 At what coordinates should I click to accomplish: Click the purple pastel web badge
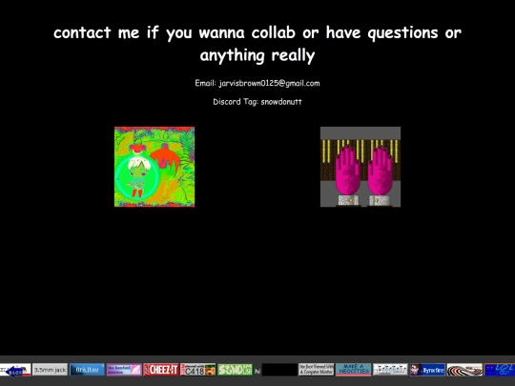click(x=124, y=370)
